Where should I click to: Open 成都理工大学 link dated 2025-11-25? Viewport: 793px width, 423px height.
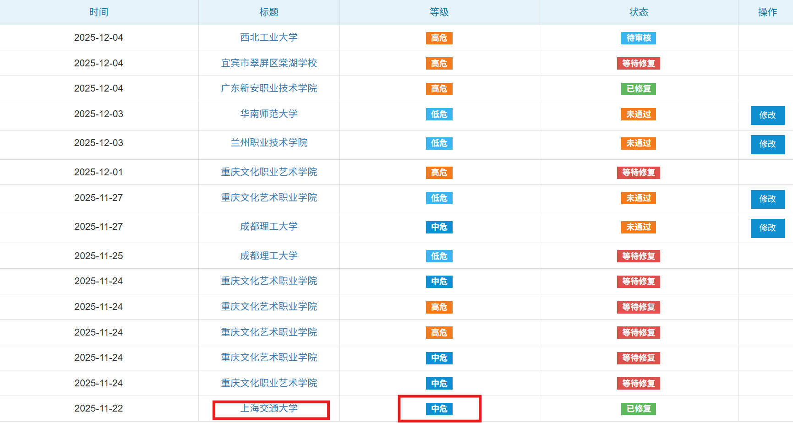(269, 256)
